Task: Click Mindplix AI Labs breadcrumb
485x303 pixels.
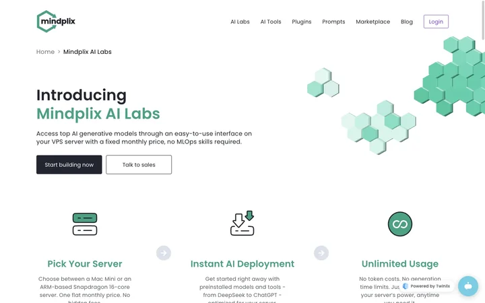Action: point(87,52)
